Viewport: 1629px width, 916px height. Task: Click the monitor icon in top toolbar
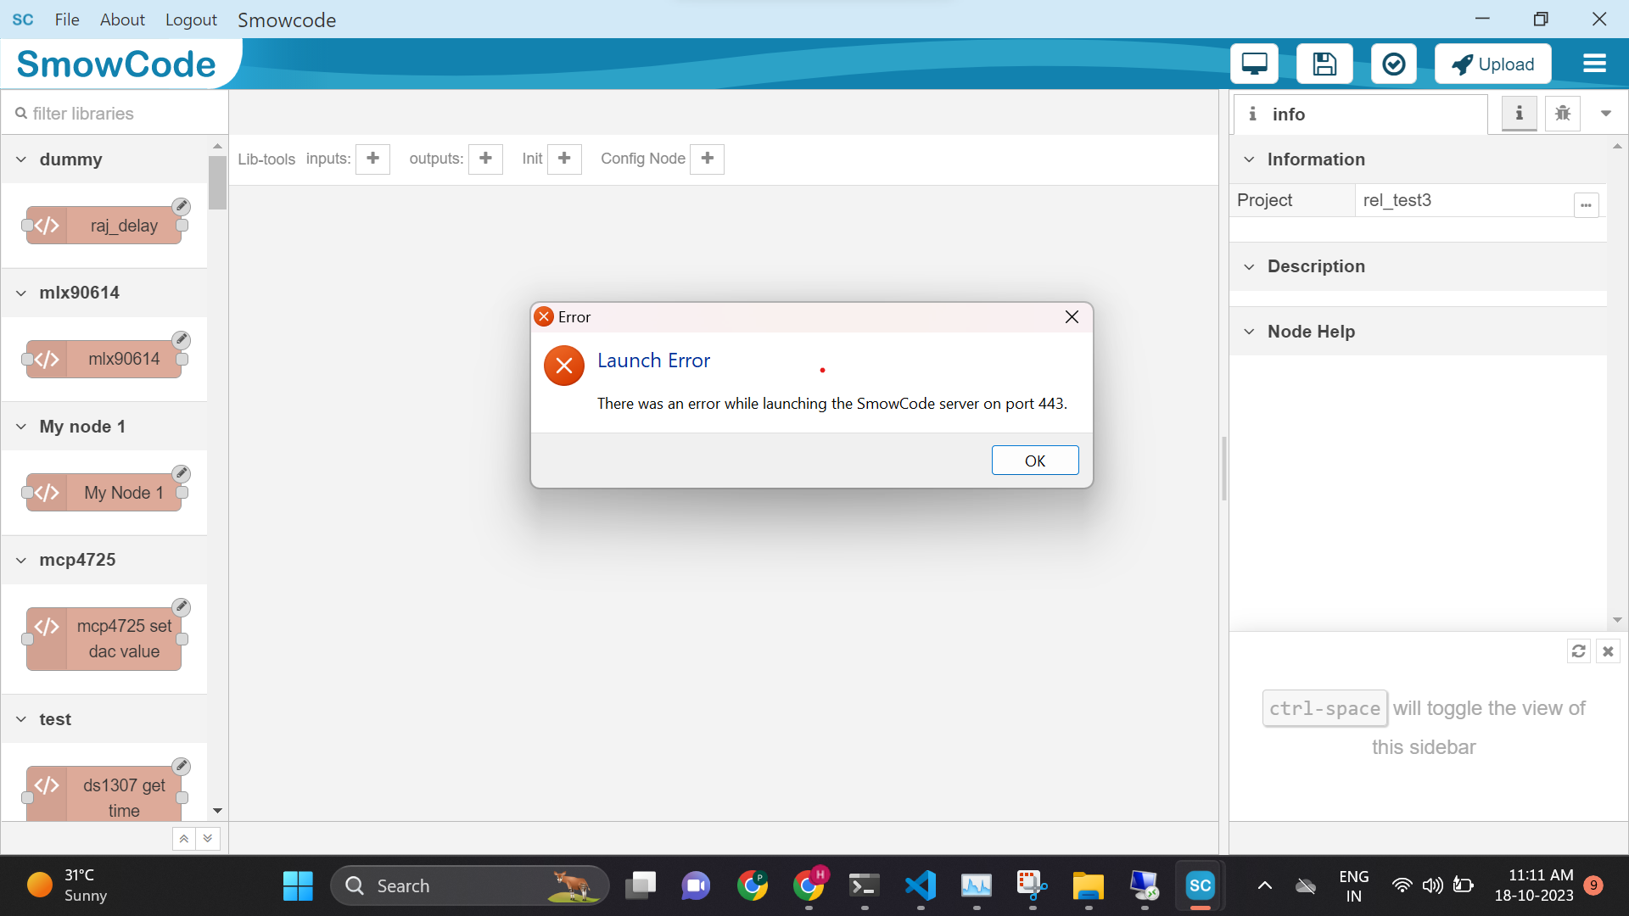point(1254,64)
